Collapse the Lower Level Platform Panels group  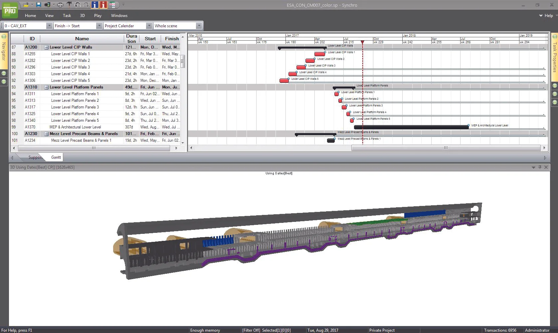pyautogui.click(x=47, y=87)
